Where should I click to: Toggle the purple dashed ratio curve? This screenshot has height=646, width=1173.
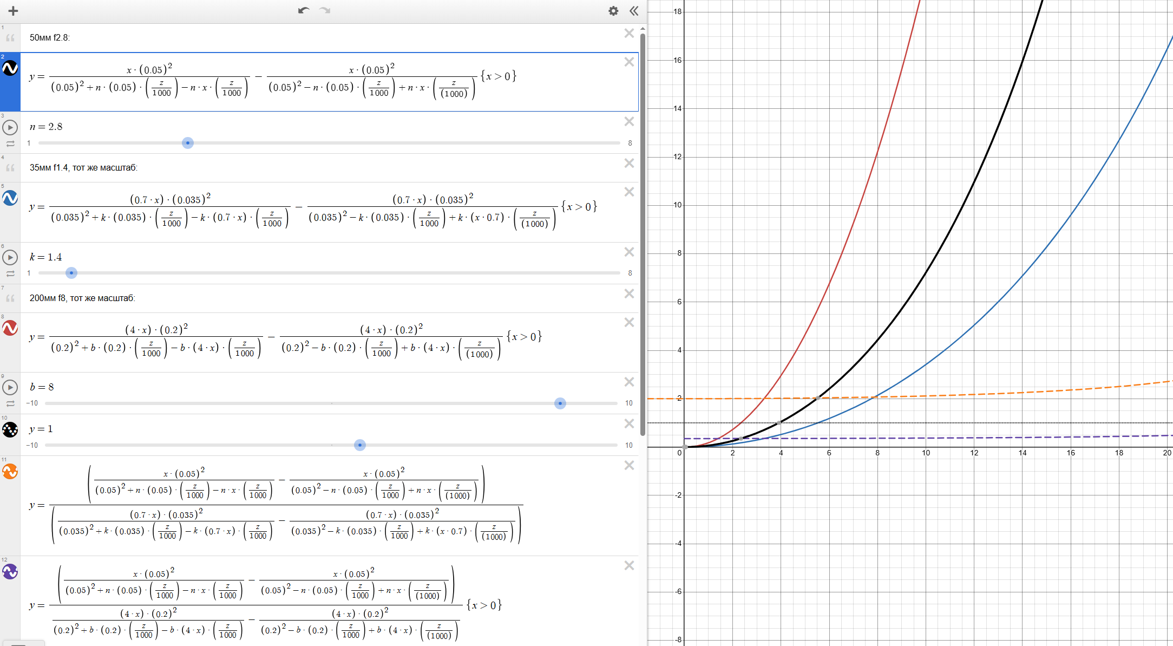coord(10,572)
